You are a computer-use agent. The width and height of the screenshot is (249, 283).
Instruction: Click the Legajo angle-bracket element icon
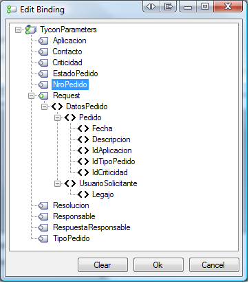click(x=83, y=194)
